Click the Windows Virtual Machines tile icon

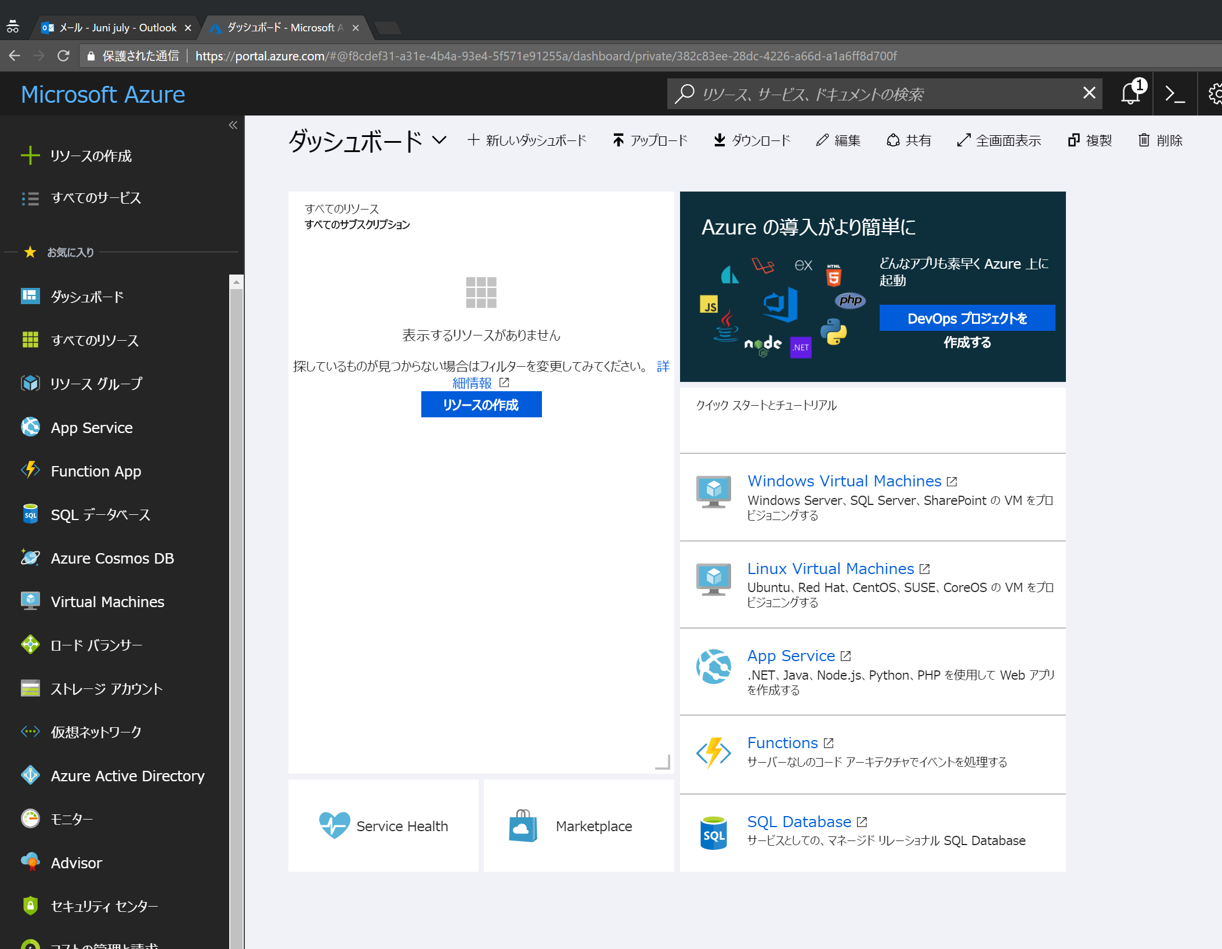(713, 491)
